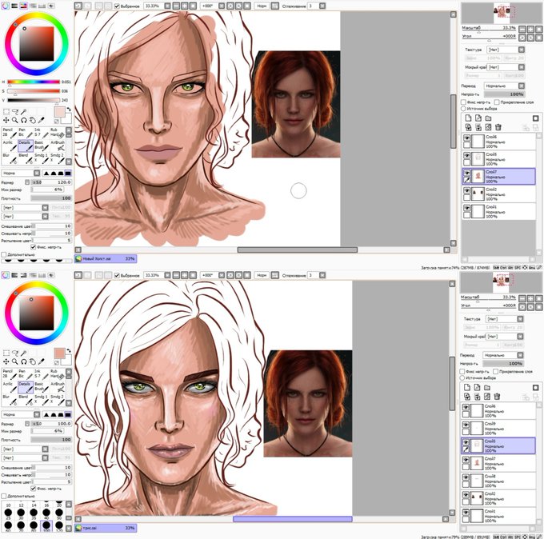
Task: Choose the AirBrush tool in upper window
Action: 58,146
